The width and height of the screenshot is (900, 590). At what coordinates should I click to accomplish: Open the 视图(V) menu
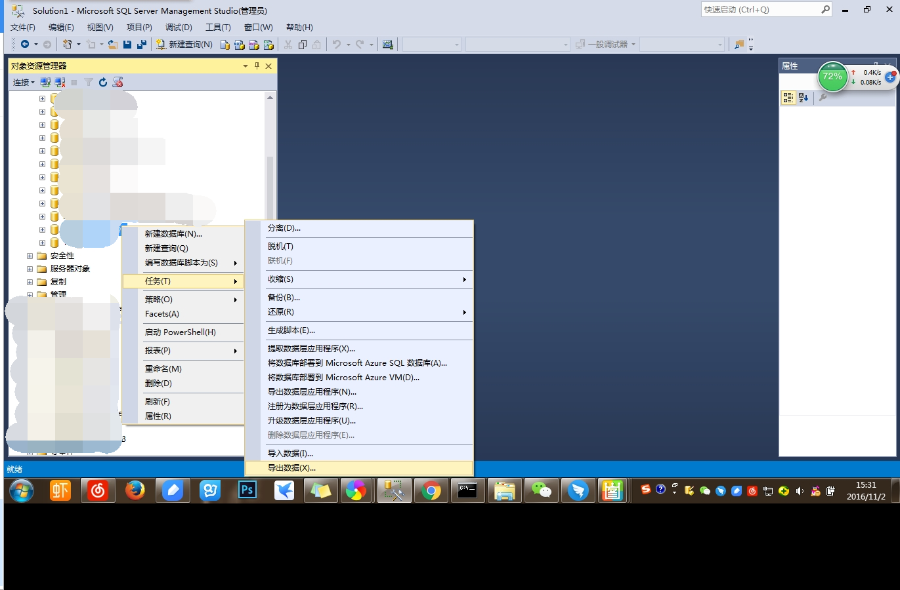[100, 28]
